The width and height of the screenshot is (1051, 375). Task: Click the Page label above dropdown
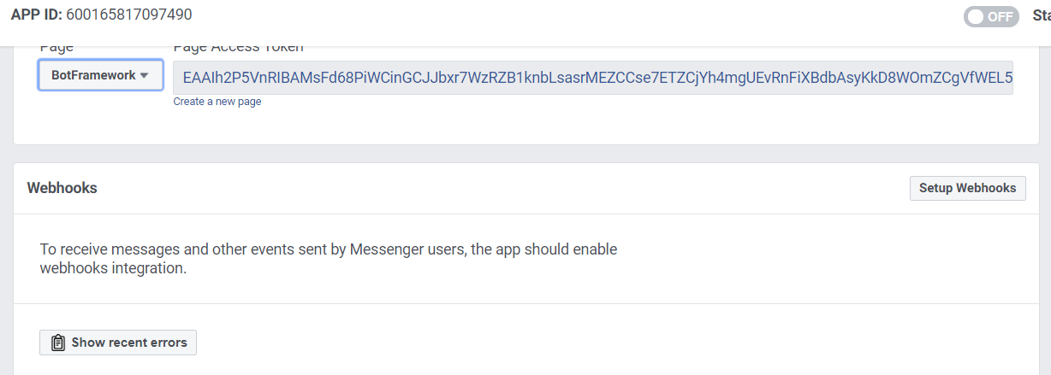[56, 48]
